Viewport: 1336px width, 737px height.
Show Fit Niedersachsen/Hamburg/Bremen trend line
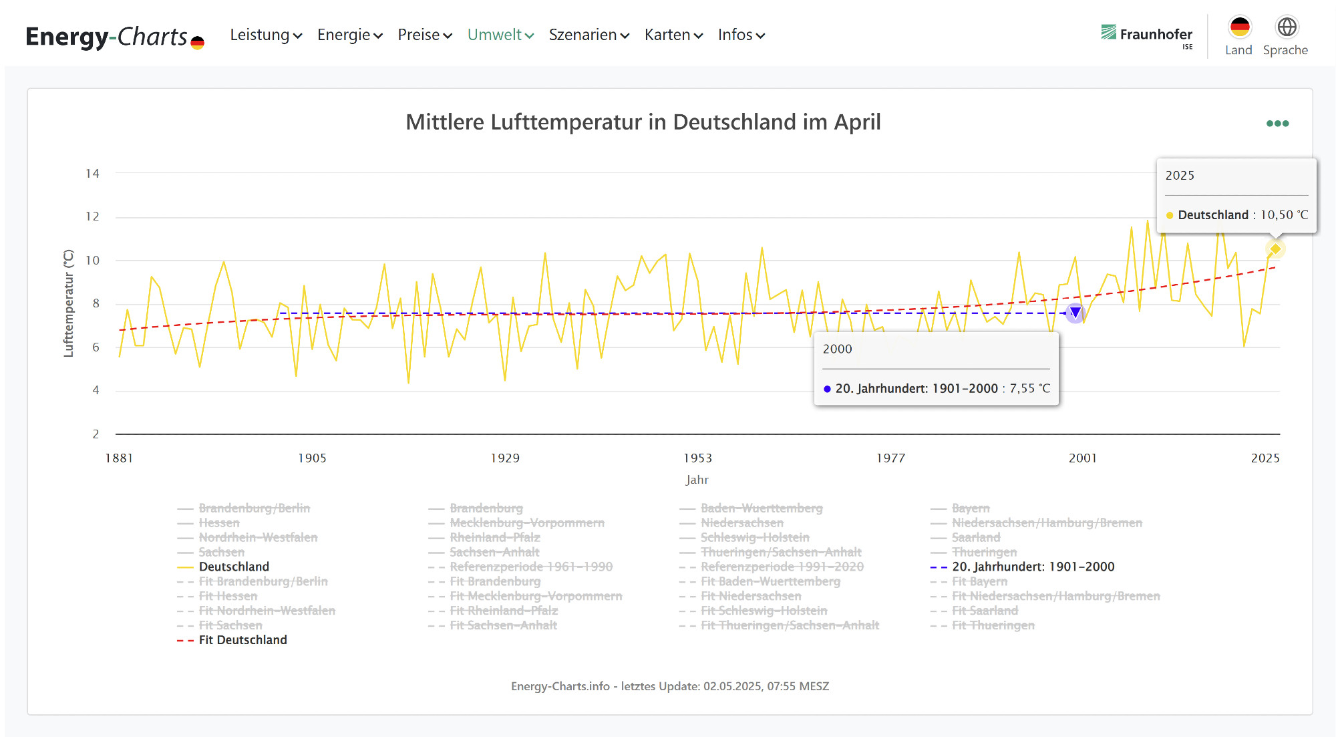coord(1045,596)
